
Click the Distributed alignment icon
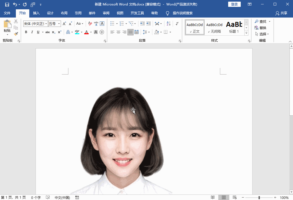point(137,32)
